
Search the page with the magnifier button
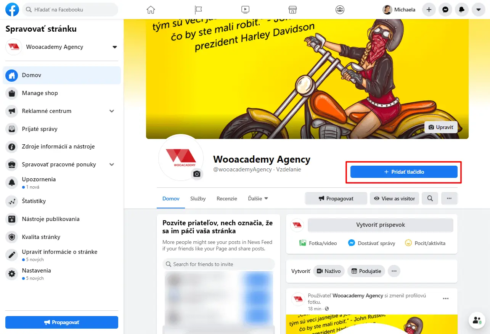430,198
